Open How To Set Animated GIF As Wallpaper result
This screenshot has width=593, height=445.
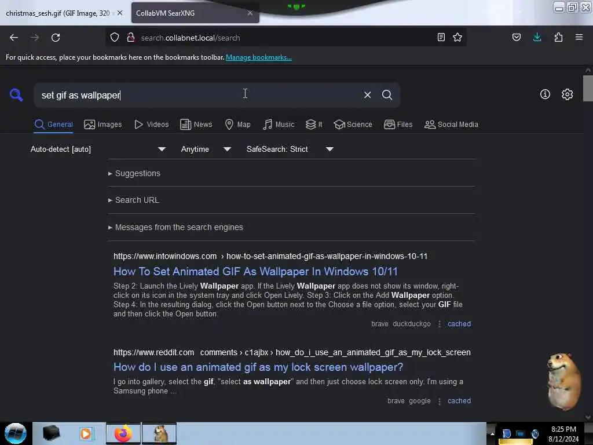pyautogui.click(x=255, y=271)
